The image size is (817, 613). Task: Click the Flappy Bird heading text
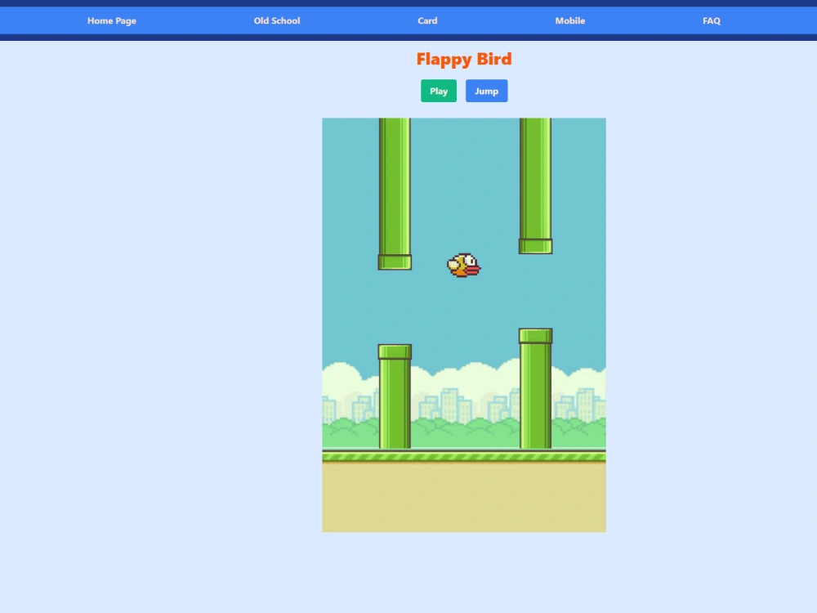tap(464, 59)
